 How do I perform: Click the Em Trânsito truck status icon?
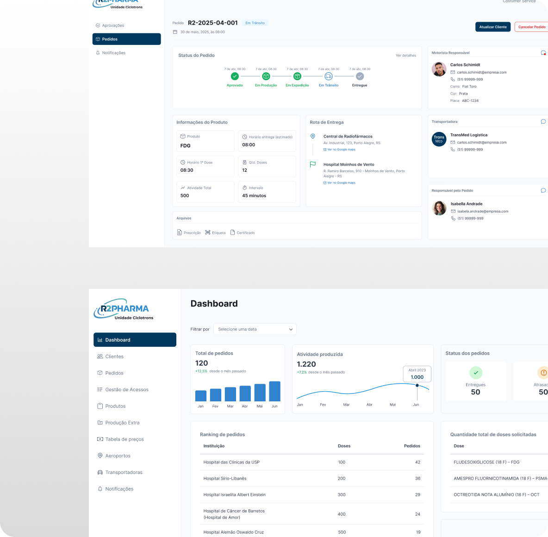[x=329, y=76]
